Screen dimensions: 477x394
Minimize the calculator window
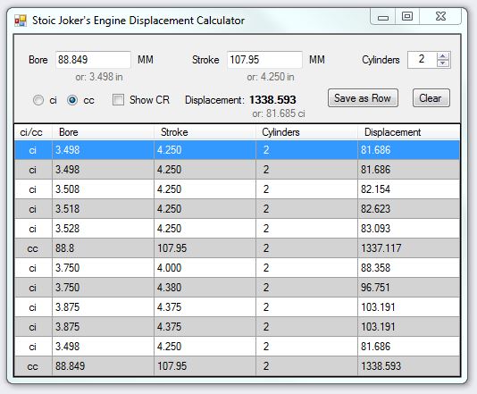tap(383, 17)
